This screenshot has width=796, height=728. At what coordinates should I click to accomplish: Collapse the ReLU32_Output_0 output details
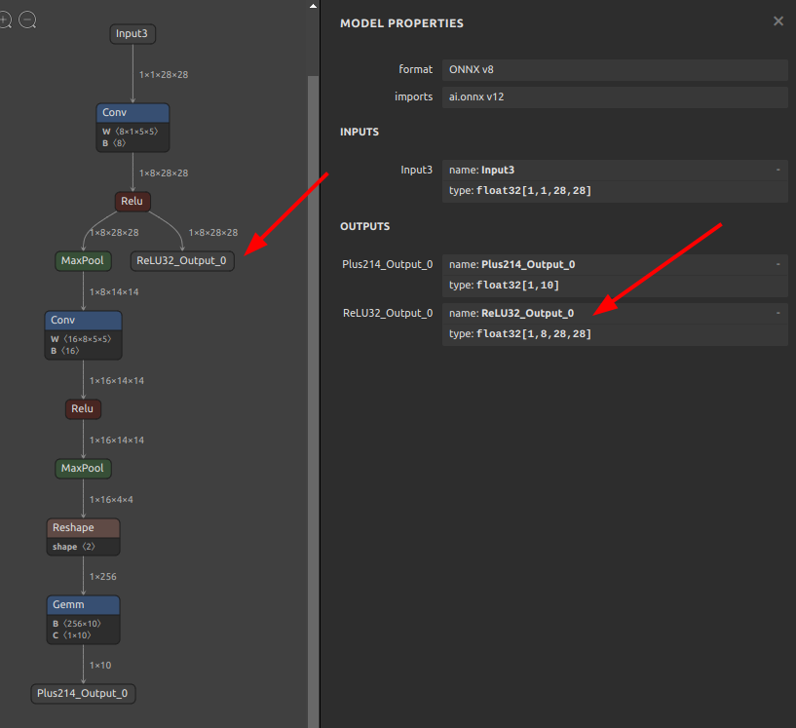point(777,313)
